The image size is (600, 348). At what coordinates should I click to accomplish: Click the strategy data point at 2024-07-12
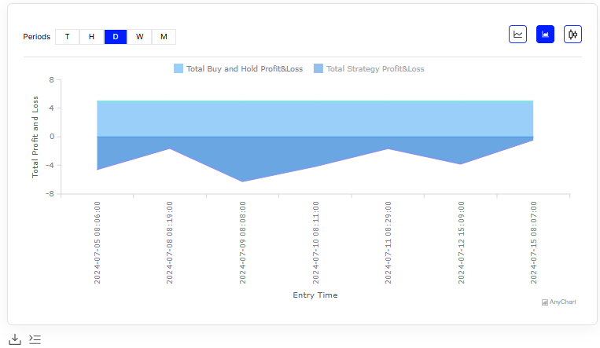click(460, 164)
